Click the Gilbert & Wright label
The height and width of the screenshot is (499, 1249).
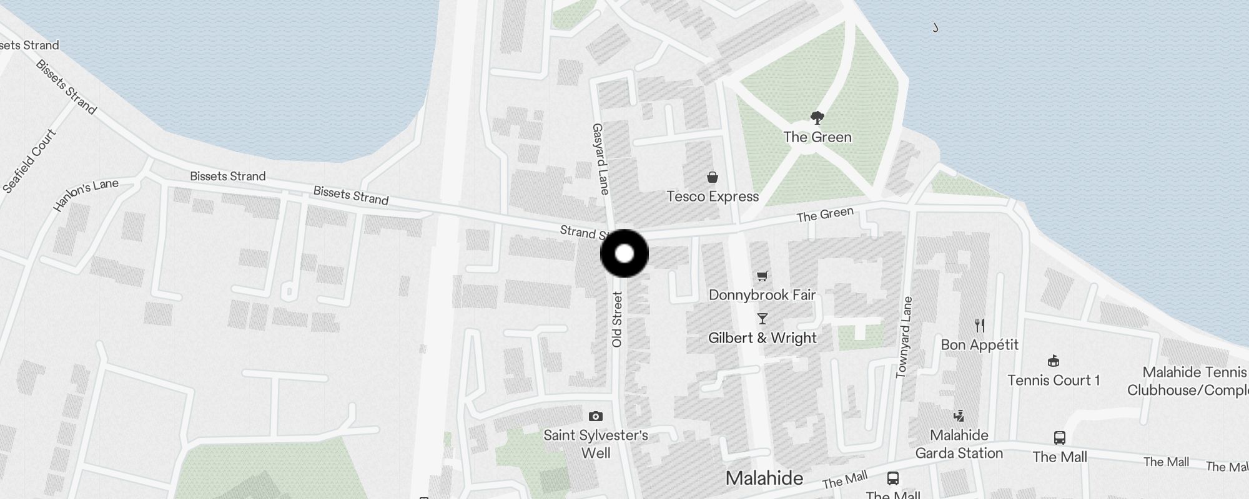click(762, 337)
